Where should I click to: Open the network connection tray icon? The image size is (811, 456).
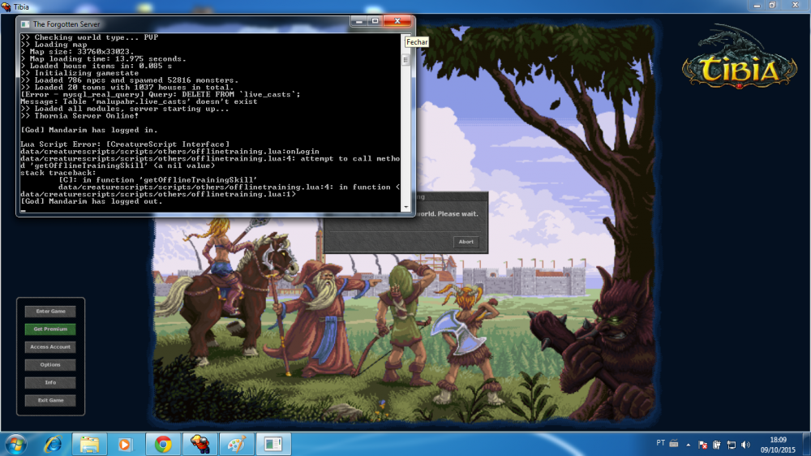tap(732, 445)
